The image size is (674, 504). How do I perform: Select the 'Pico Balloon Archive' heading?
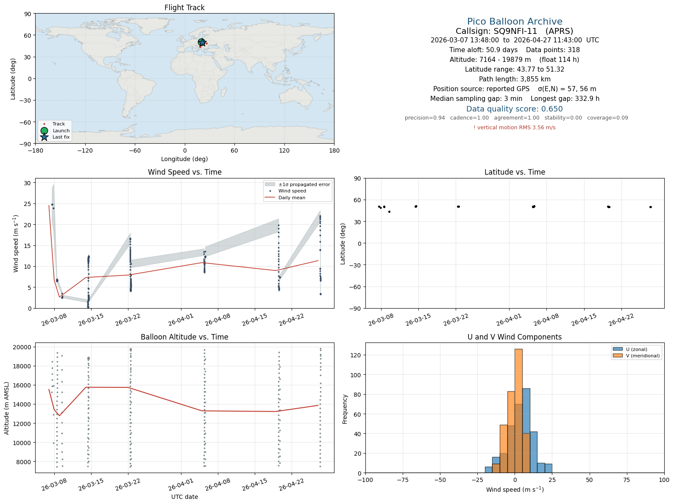coord(515,22)
